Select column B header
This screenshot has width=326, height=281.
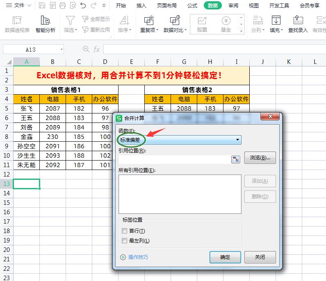pos(52,62)
